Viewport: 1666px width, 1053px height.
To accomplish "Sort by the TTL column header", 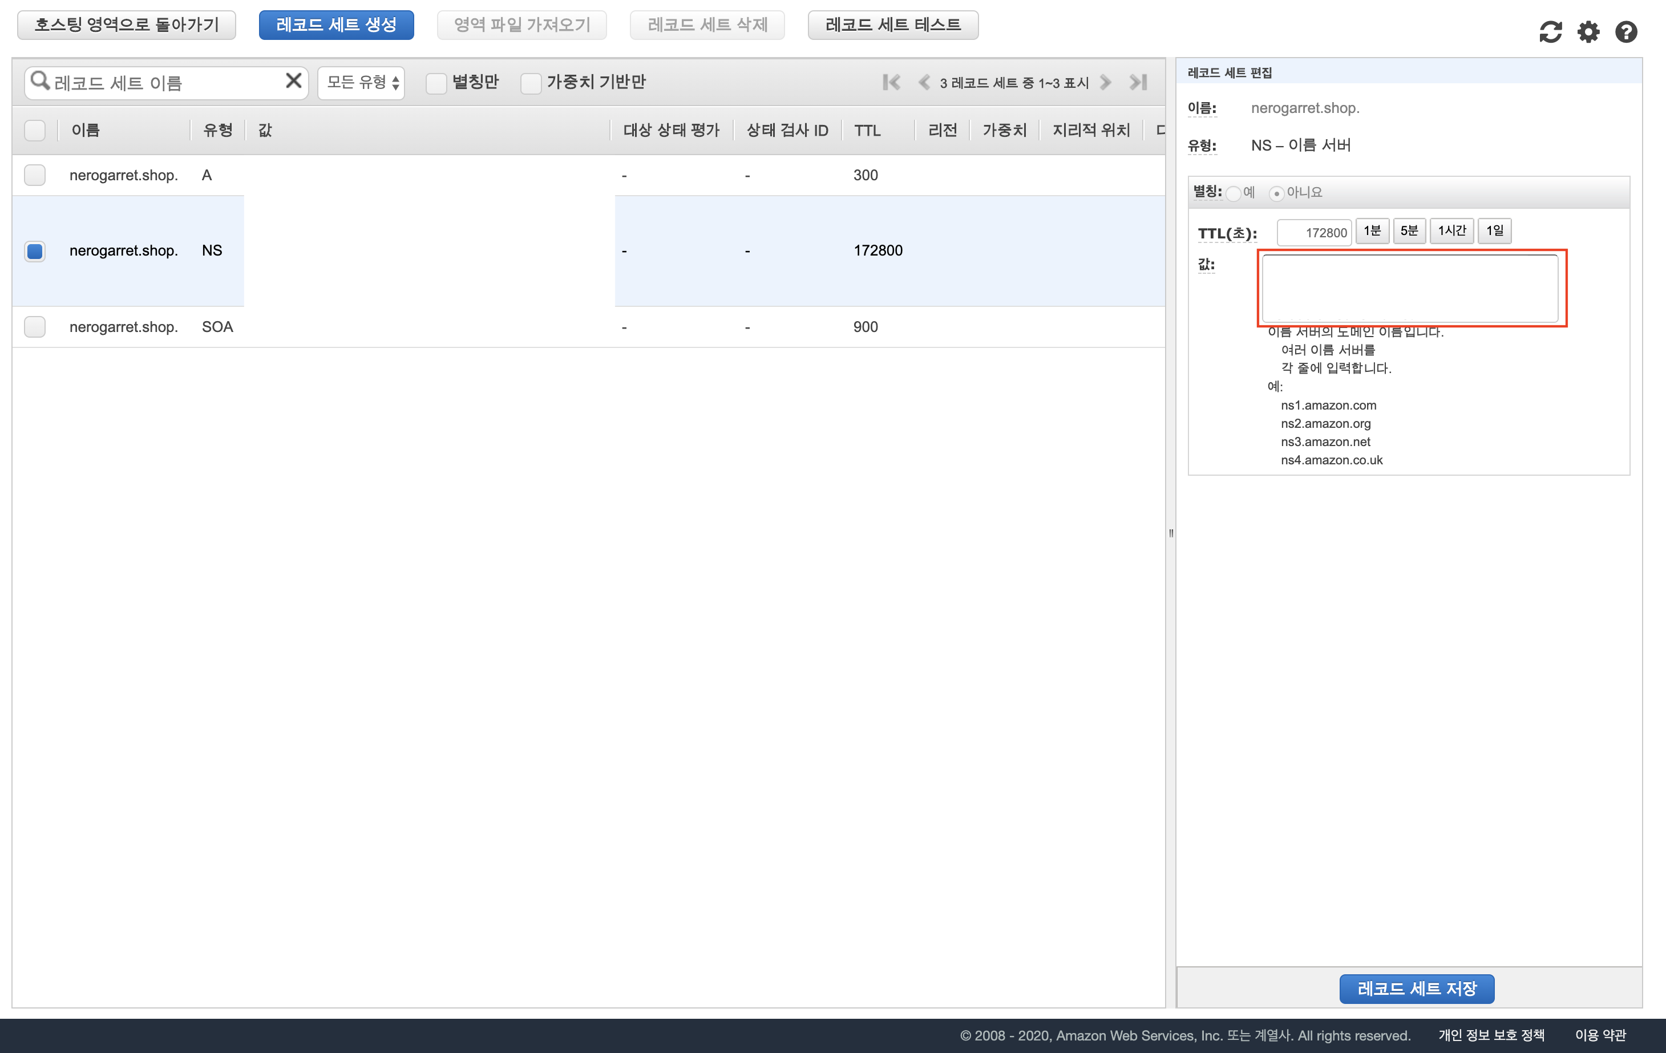I will 867,130.
